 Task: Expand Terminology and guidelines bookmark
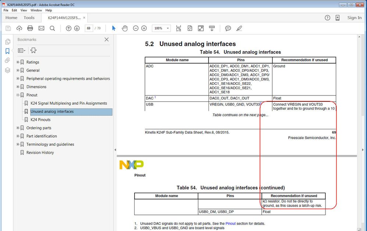pos(18,144)
